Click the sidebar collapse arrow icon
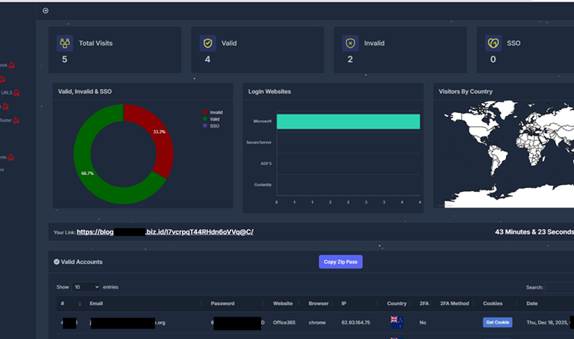Image resolution: width=574 pixels, height=339 pixels. 45,11
